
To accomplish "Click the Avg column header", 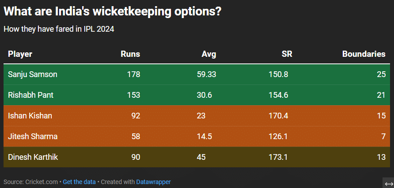I will [208, 54].
